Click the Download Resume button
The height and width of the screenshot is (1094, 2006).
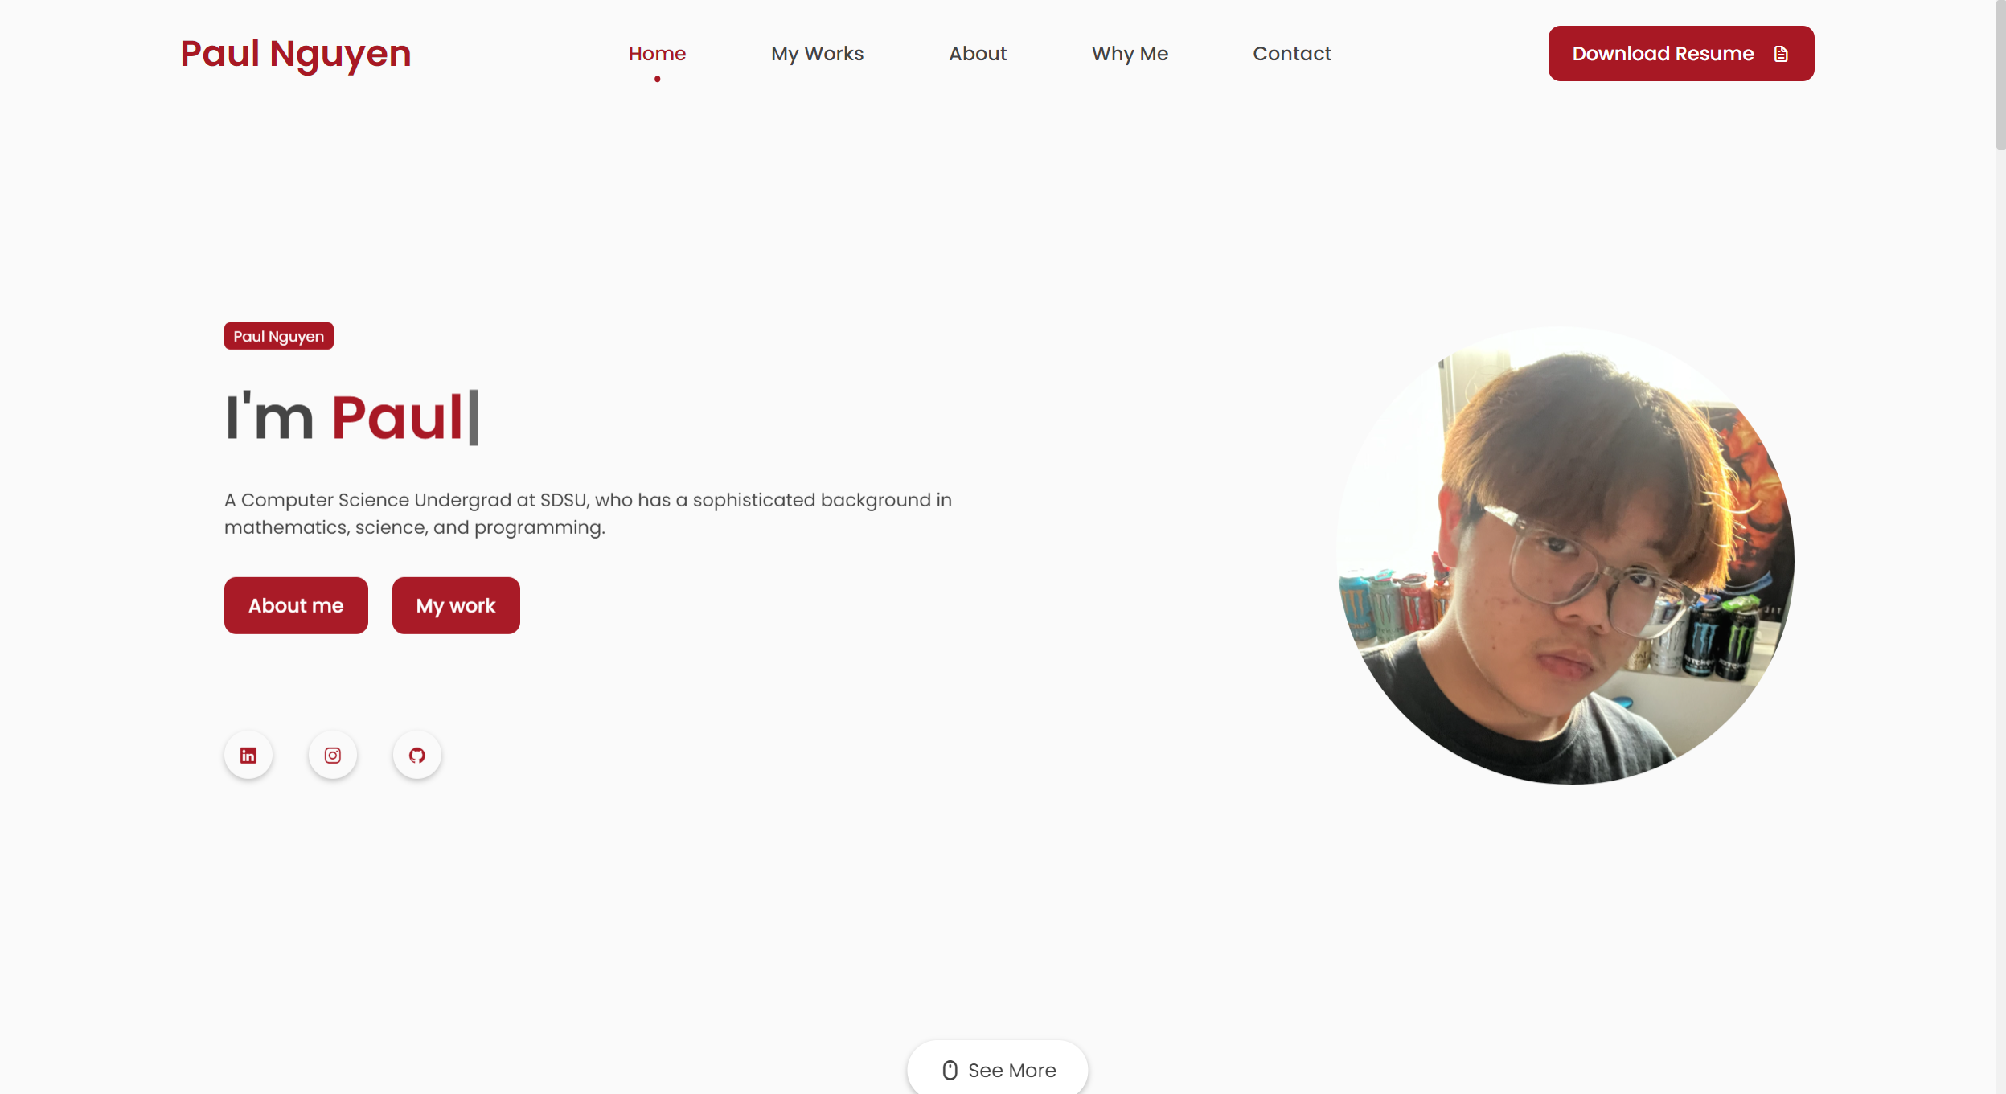click(1681, 54)
